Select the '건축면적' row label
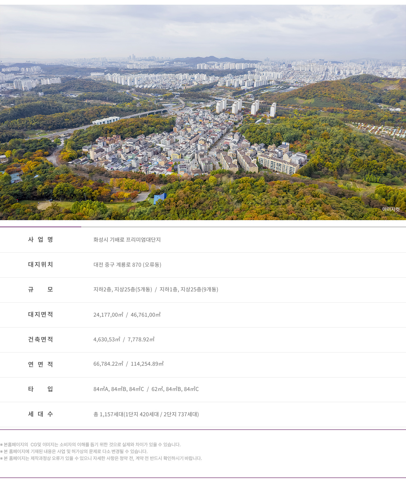The image size is (406, 484). pos(41,339)
